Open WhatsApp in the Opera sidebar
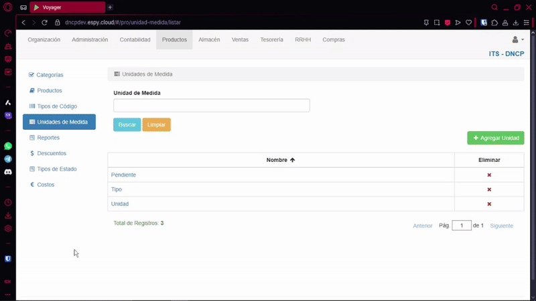 coord(8,146)
